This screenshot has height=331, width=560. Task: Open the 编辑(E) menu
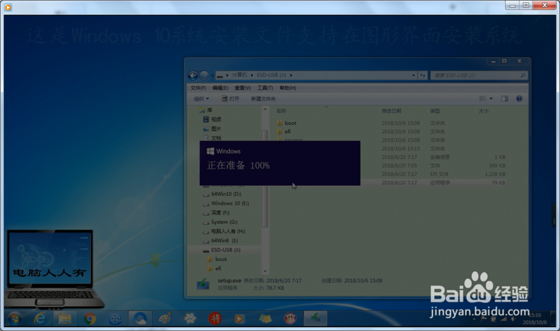click(220, 88)
